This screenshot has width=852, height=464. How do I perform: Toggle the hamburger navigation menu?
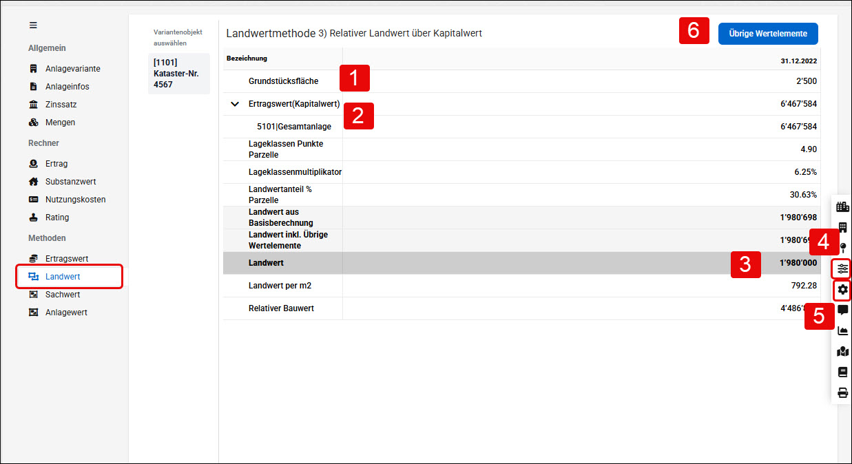point(33,25)
